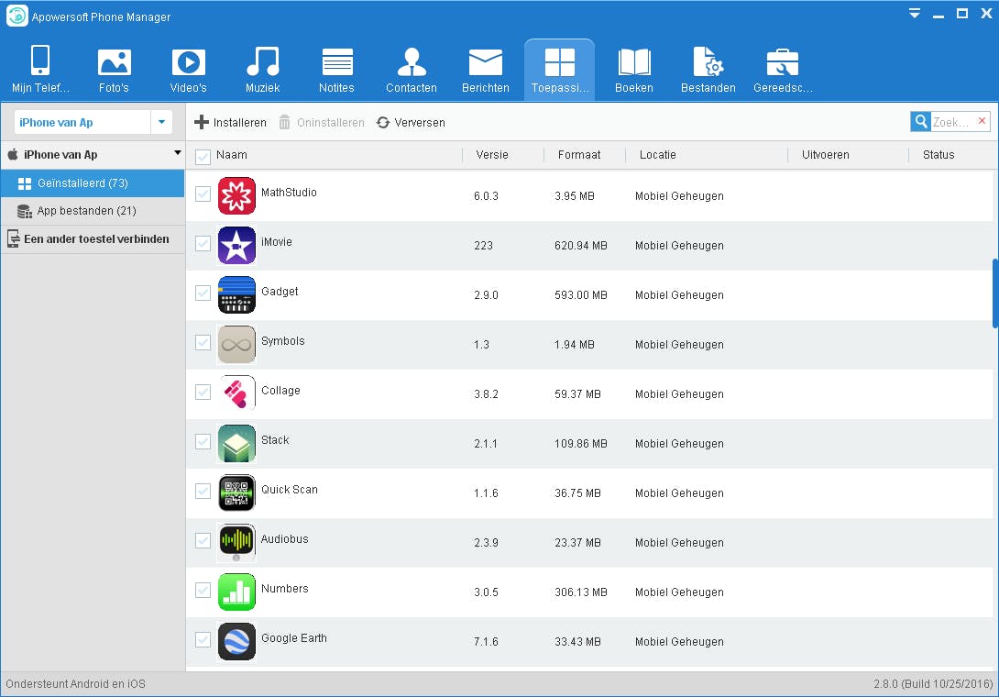999x697 pixels.
Task: Click inside the Zoek search field
Action: click(x=950, y=120)
